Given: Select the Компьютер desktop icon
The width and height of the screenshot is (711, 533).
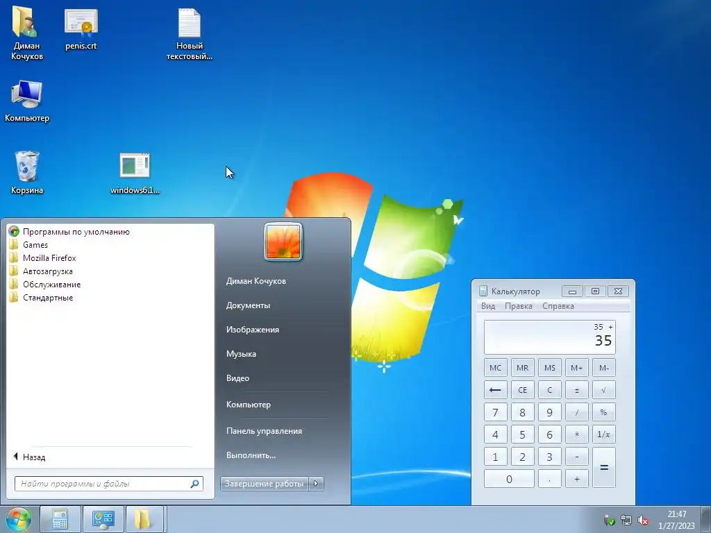Looking at the screenshot, I should click(x=27, y=101).
